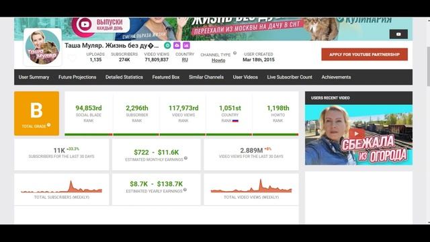
Task: Click Apply For YouTube Partnership button
Action: [x=364, y=54]
